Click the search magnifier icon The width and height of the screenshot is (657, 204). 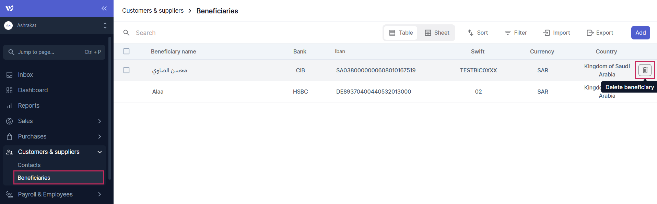coord(126,33)
